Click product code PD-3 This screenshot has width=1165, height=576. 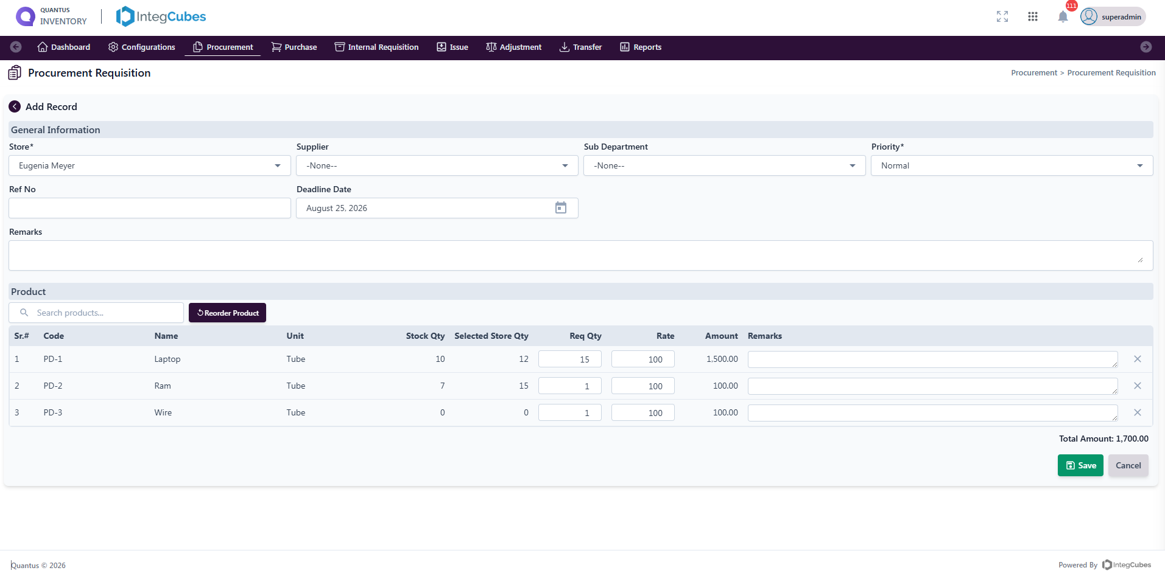[x=53, y=412]
